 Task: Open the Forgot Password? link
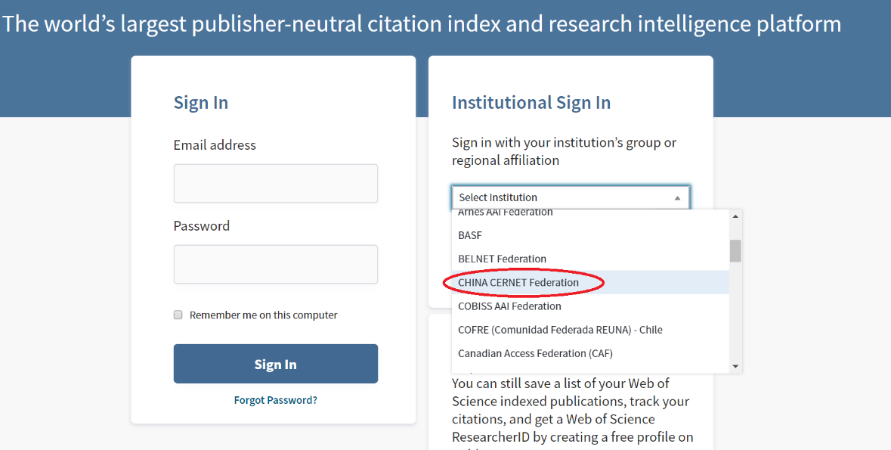pyautogui.click(x=275, y=400)
